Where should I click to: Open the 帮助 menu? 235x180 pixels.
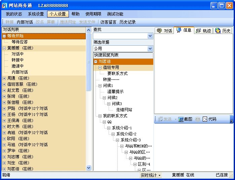(x=76, y=14)
